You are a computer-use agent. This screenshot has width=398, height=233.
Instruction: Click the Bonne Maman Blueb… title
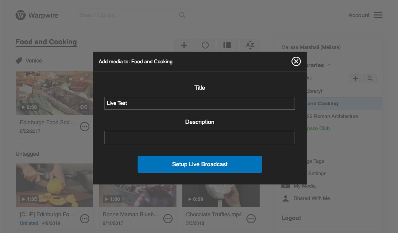pos(131,214)
